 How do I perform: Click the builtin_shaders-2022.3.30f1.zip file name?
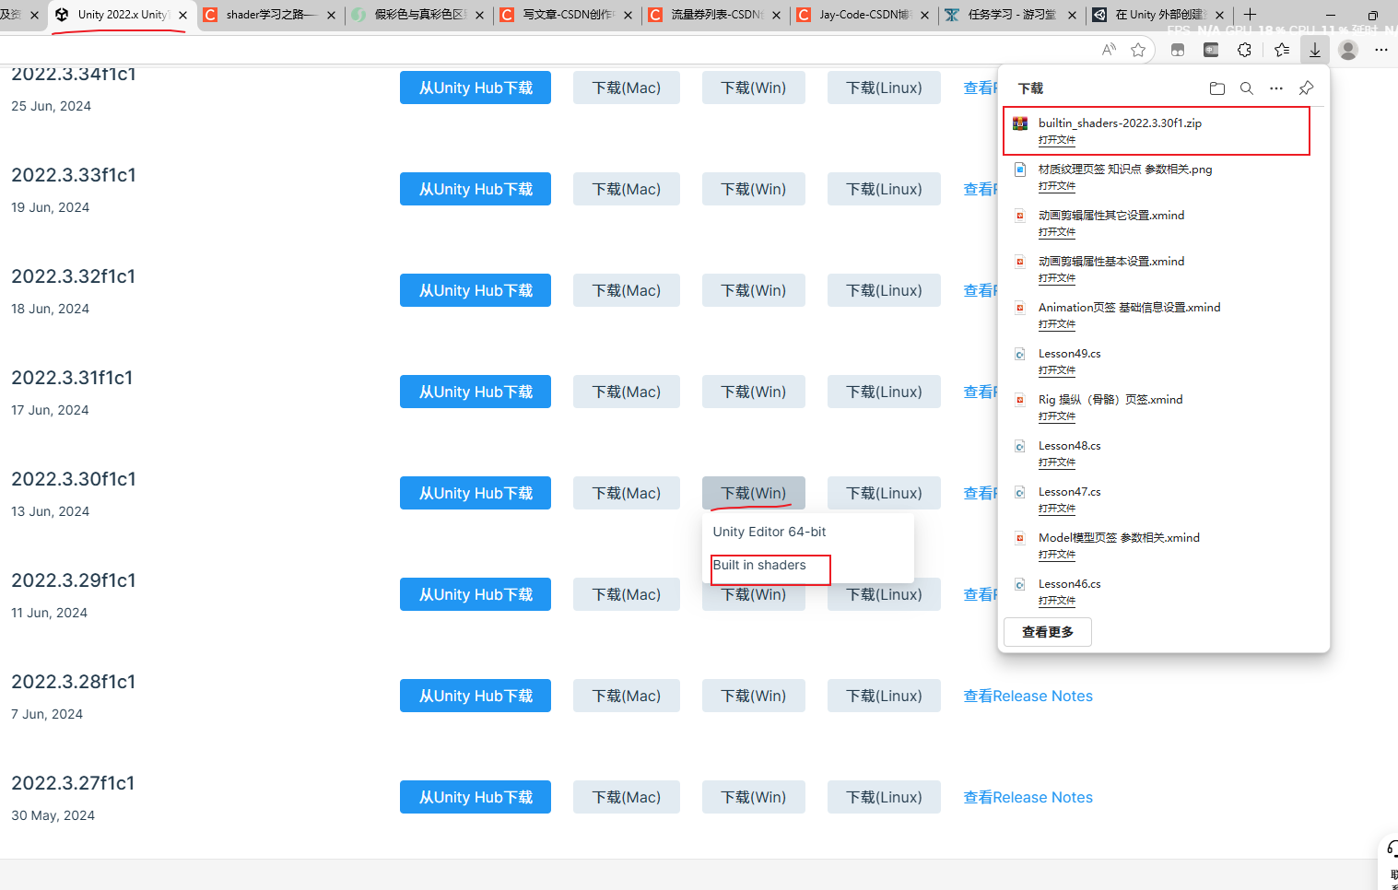pos(1120,123)
